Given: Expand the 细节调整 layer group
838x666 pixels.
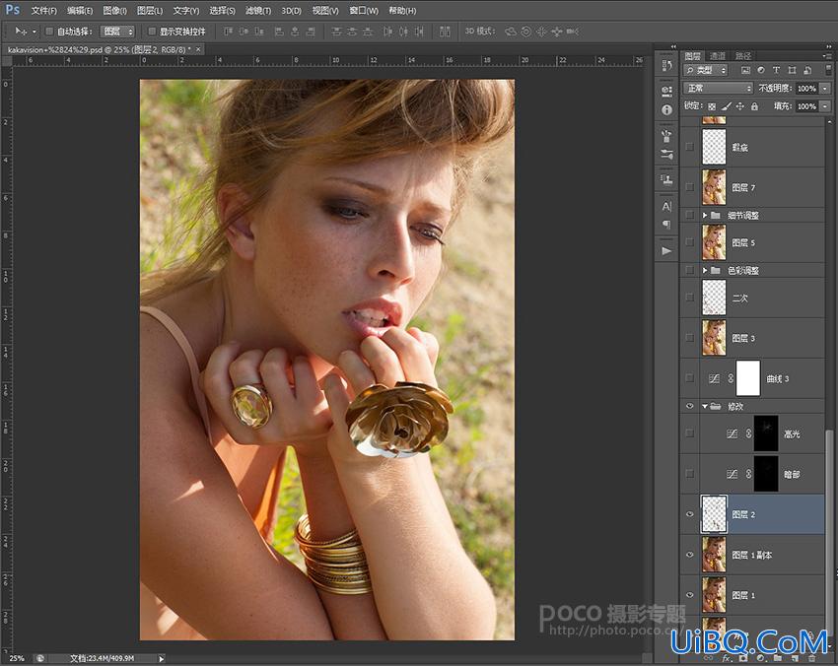Looking at the screenshot, I should coord(705,215).
